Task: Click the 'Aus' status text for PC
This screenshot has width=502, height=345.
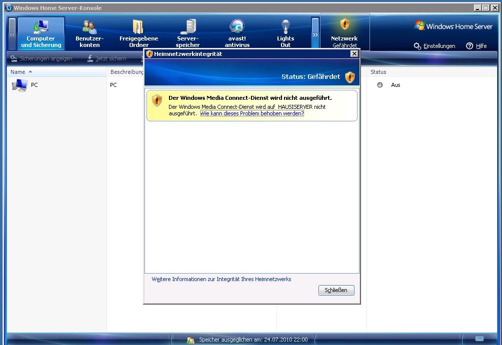Action: pyautogui.click(x=395, y=85)
